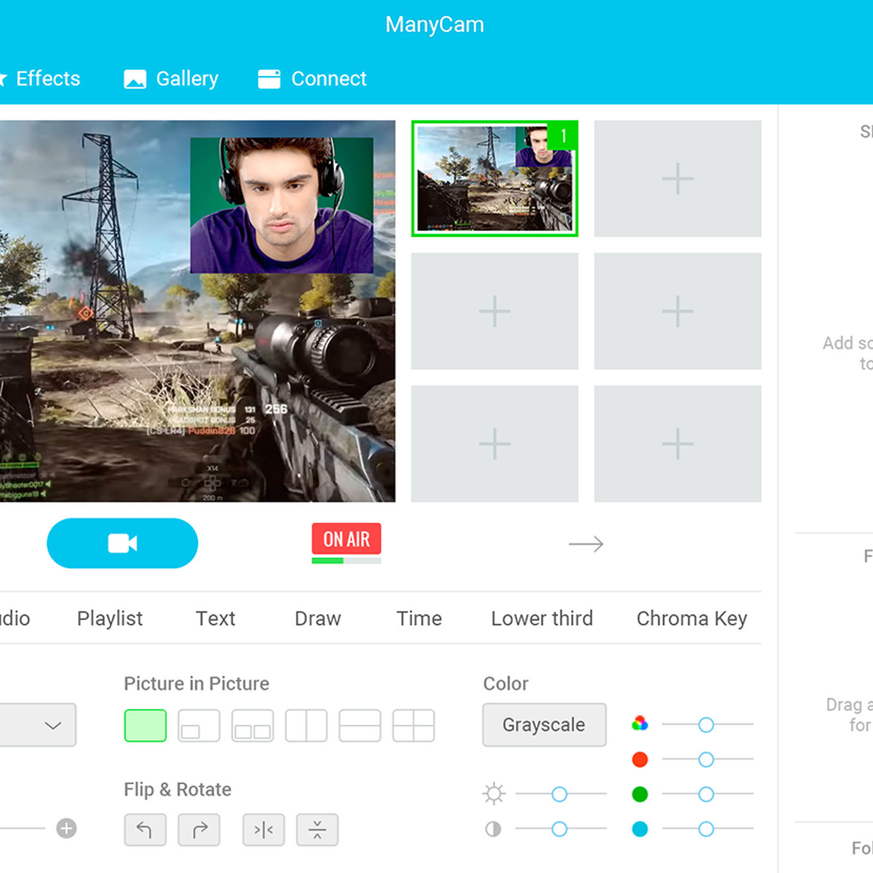Viewport: 873px width, 873px height.
Task: Switch to the Playlist tab
Action: [110, 618]
